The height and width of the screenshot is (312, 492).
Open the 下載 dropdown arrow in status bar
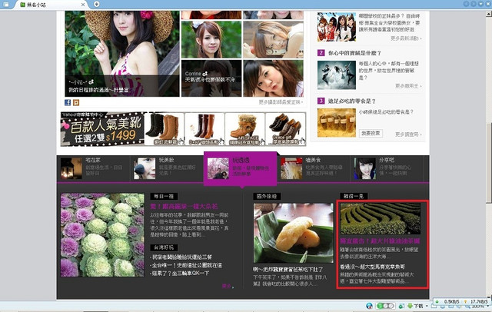(x=427, y=306)
